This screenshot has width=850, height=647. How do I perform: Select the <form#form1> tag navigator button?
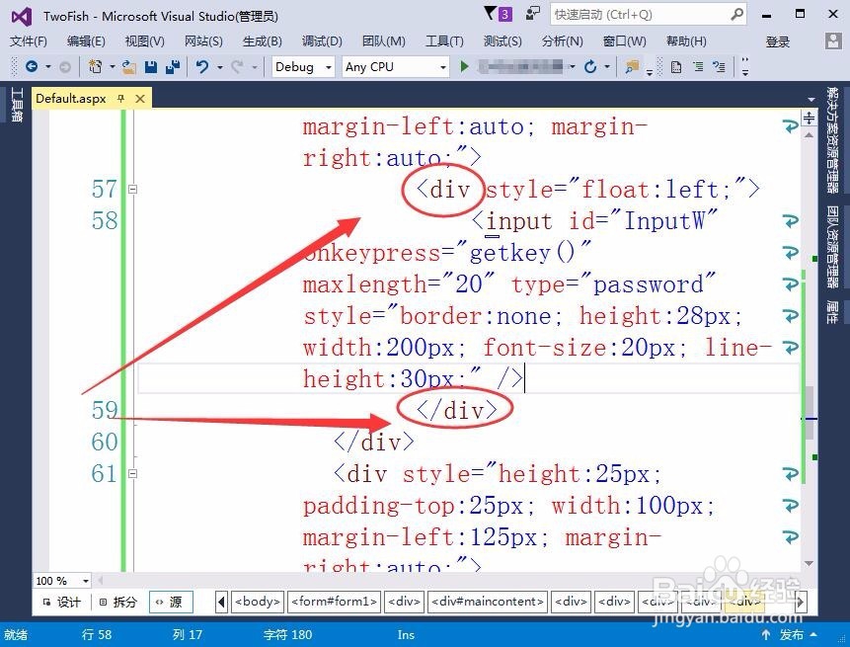(x=334, y=602)
